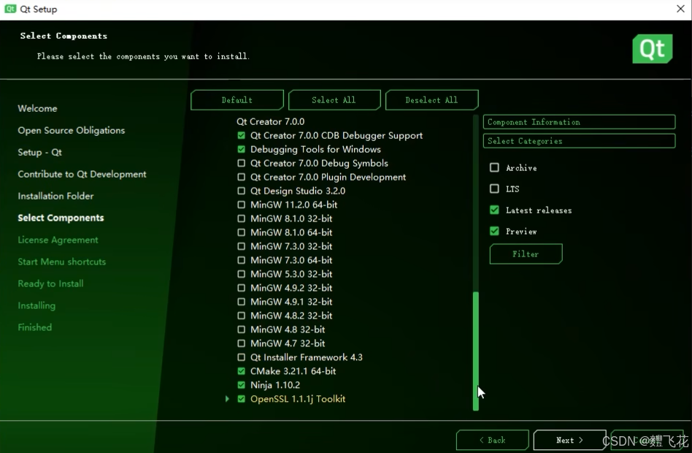692x453 pixels.
Task: Go to Open Source Obligations step
Action: point(71,130)
